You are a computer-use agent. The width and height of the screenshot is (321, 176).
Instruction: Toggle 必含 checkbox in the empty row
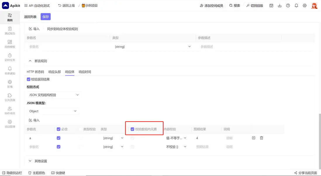point(58,147)
